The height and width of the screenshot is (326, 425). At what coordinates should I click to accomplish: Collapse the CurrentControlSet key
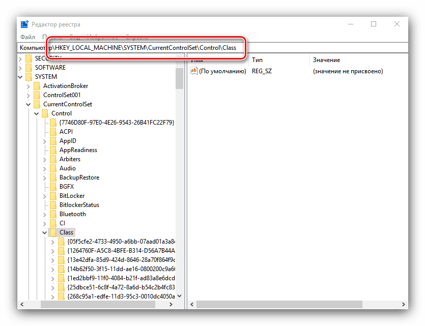(28, 105)
